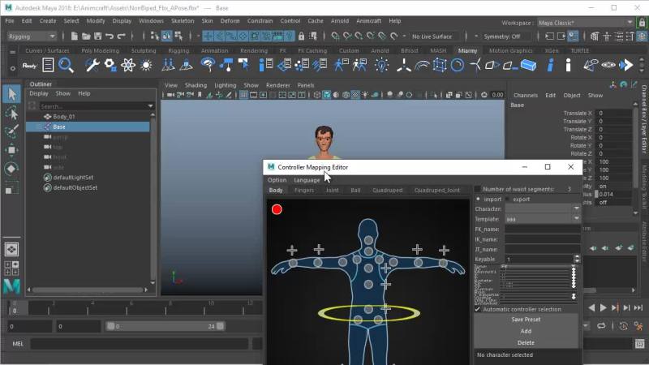Click the light bulb shelf icon
The width and height of the screenshot is (649, 365).
[381, 66]
